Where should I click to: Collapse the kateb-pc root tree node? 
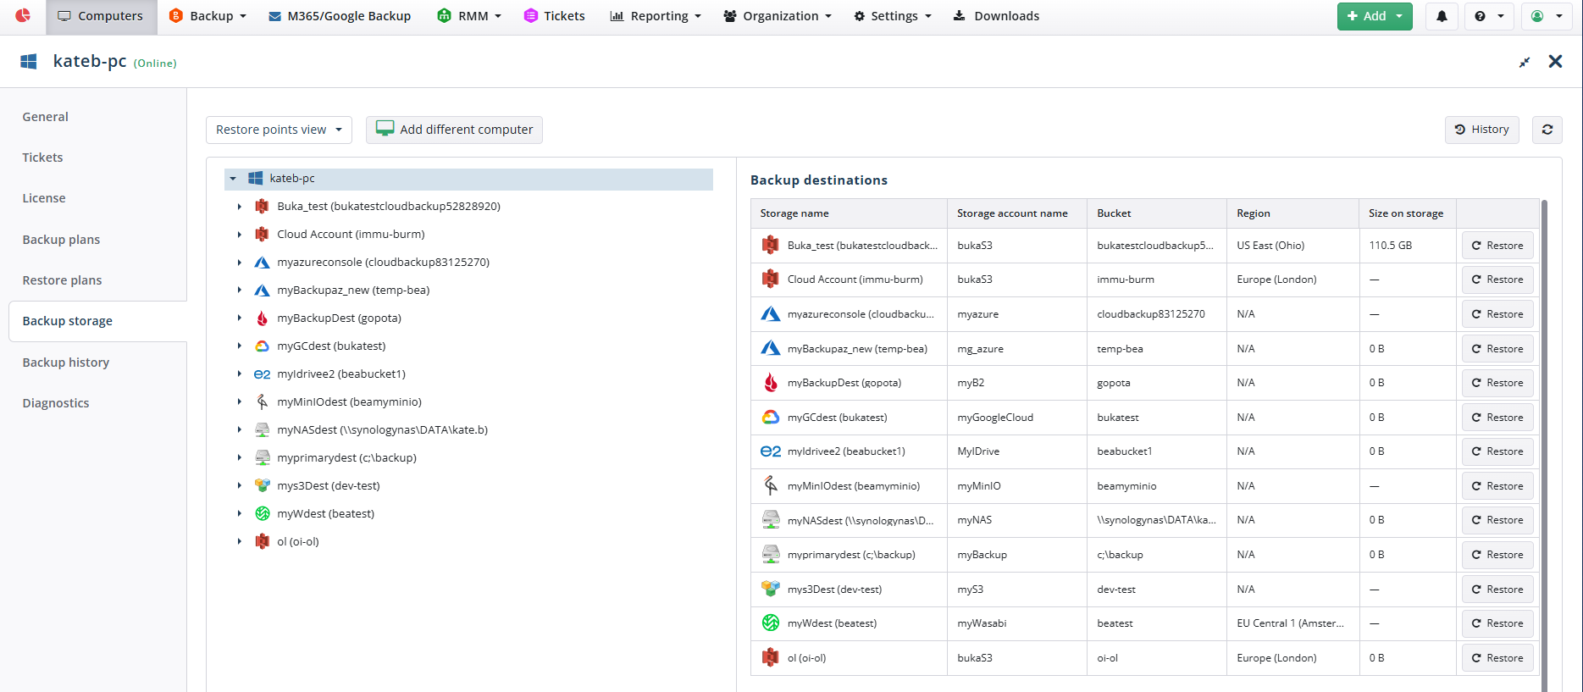[233, 179]
